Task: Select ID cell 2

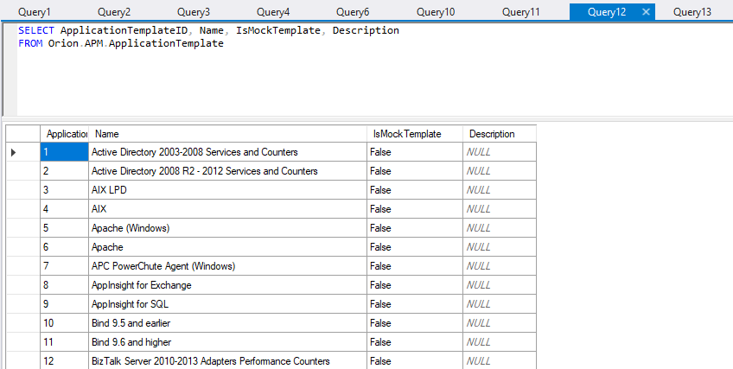Action: [65, 171]
